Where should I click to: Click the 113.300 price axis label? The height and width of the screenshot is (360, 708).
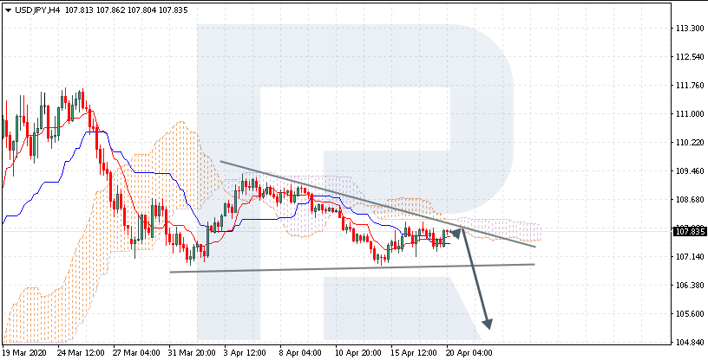688,29
